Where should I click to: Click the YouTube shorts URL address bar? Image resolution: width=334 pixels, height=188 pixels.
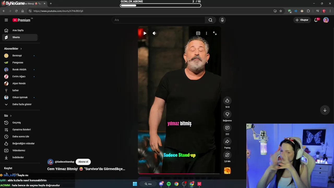click(x=151, y=11)
